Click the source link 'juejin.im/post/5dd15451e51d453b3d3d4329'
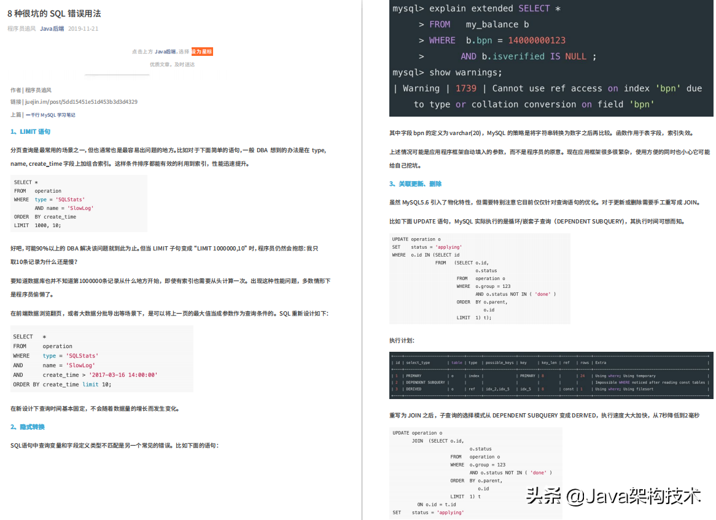Screen dimensions: 716x520 click(x=81, y=102)
